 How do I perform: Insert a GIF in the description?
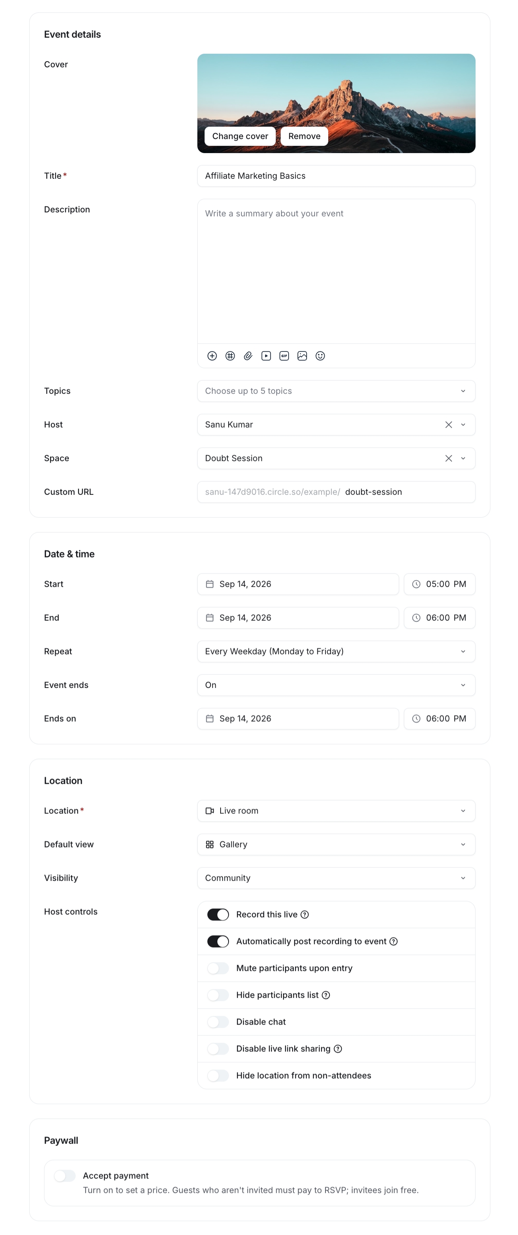point(284,356)
